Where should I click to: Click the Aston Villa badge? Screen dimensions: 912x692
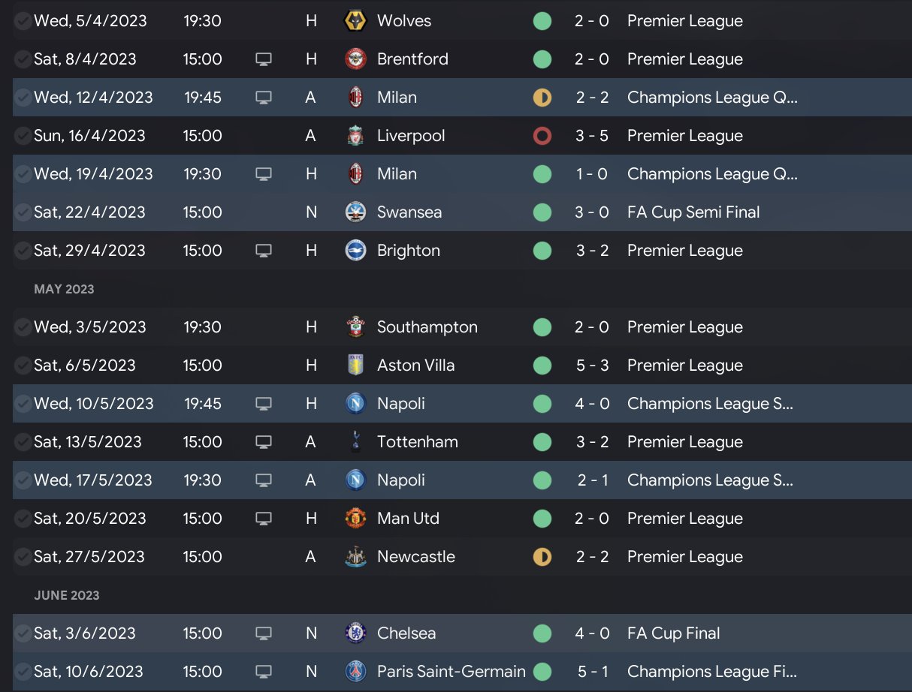pos(355,366)
